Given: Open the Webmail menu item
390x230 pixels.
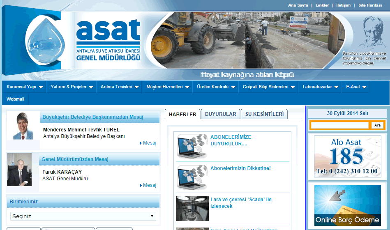Looking at the screenshot, I should pyautogui.click(x=16, y=99).
